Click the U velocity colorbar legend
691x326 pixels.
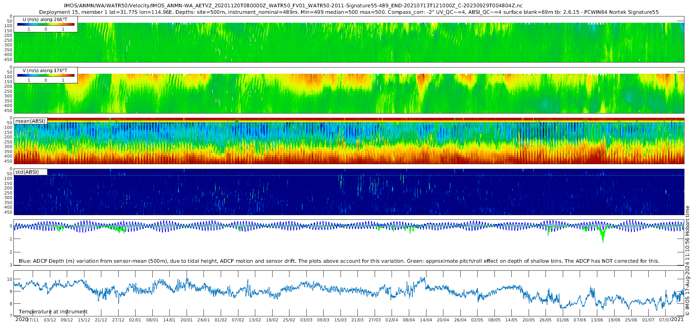click(x=45, y=24)
